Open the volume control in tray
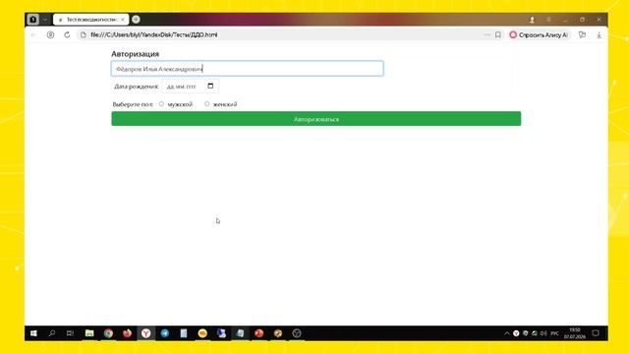Image resolution: width=629 pixels, height=354 pixels. [543, 333]
